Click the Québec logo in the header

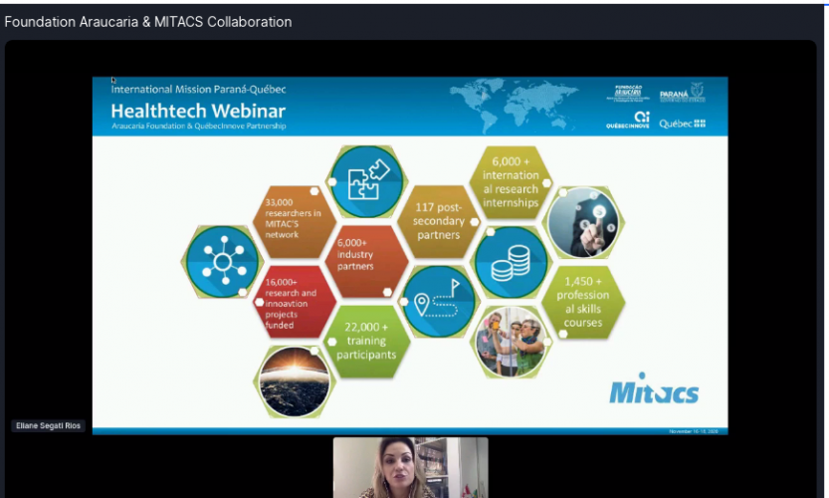(682, 124)
